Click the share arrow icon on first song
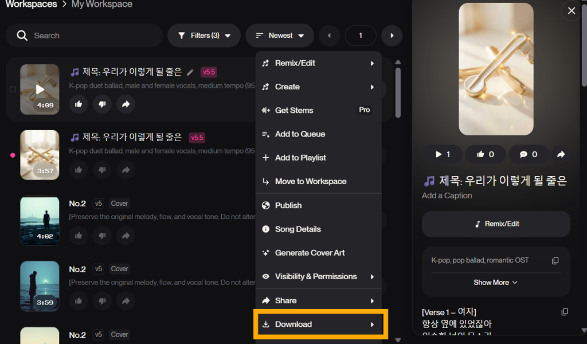Screen dimensions: 587x344 [126, 104]
